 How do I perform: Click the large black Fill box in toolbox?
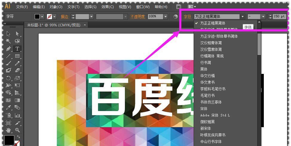9,140
